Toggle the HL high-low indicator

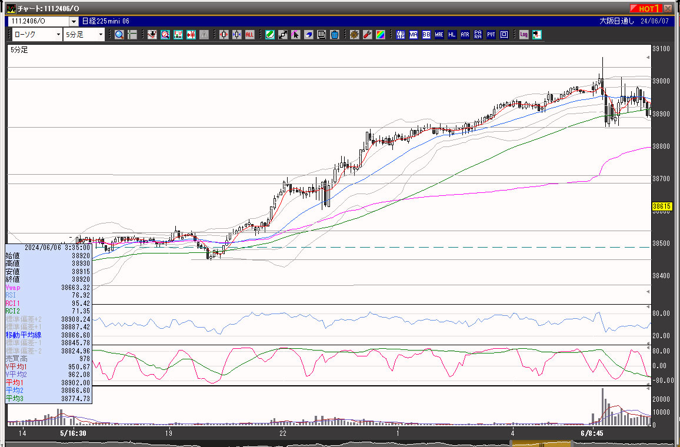point(452,35)
